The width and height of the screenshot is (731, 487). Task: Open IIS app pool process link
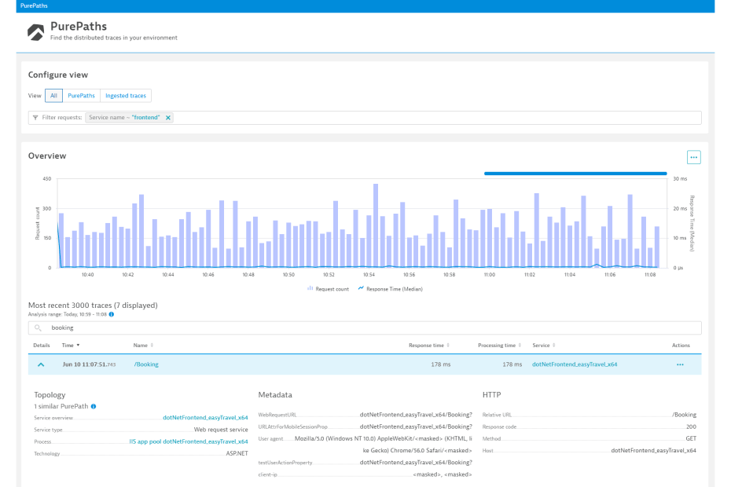(189, 441)
